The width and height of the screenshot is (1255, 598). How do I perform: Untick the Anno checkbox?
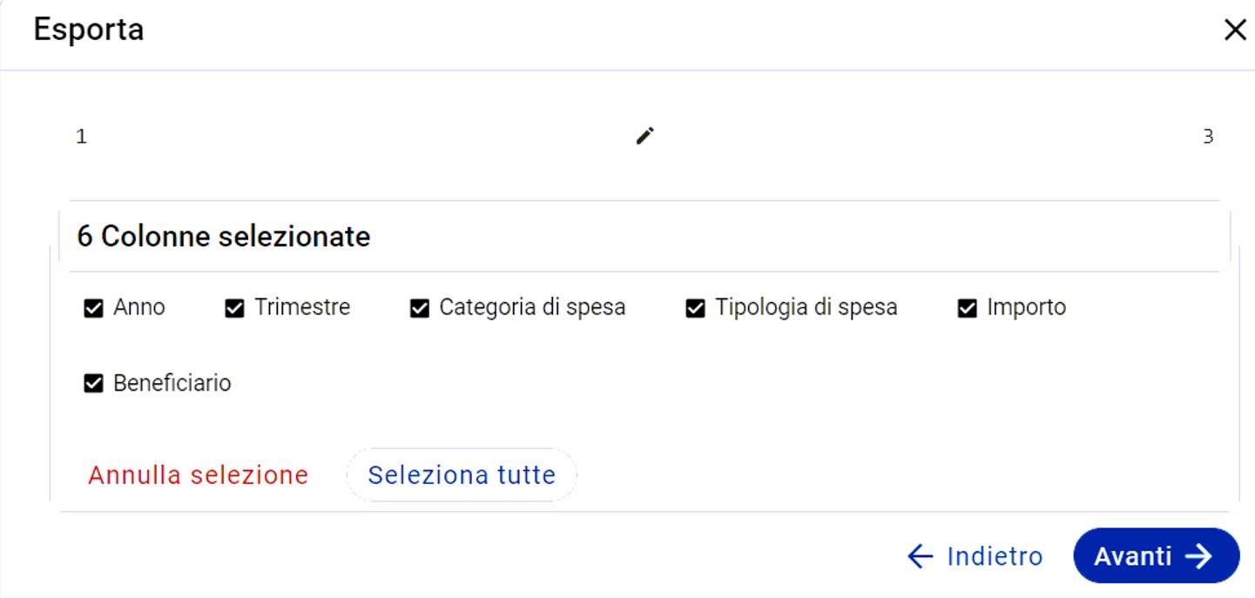(x=93, y=308)
